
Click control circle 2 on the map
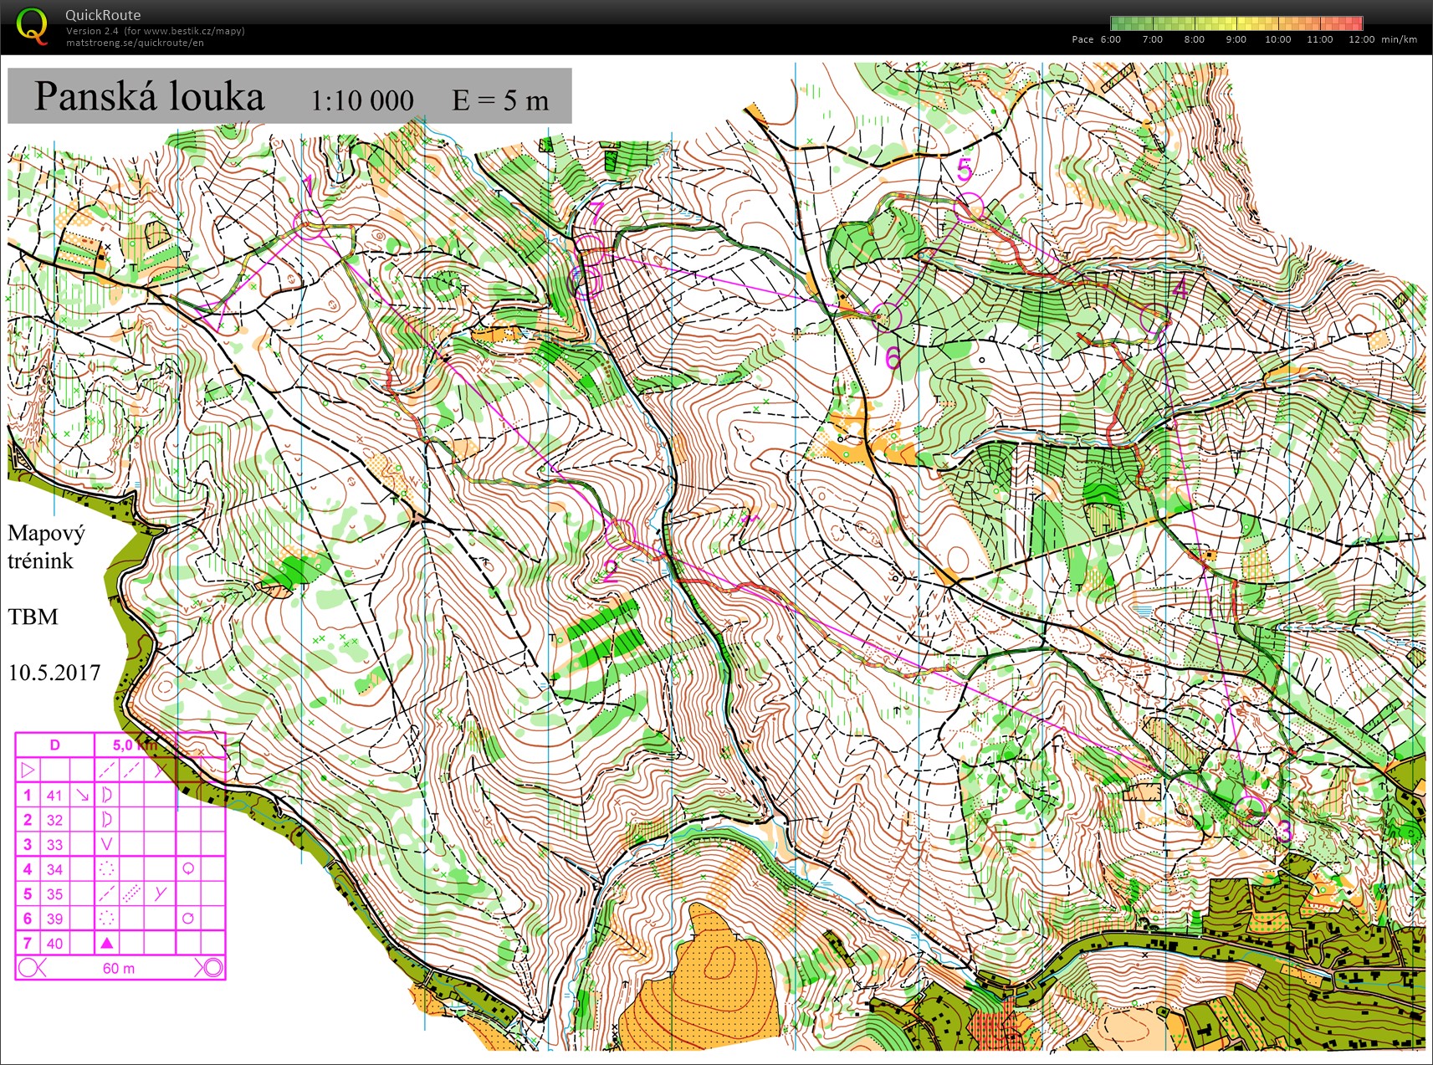click(622, 533)
